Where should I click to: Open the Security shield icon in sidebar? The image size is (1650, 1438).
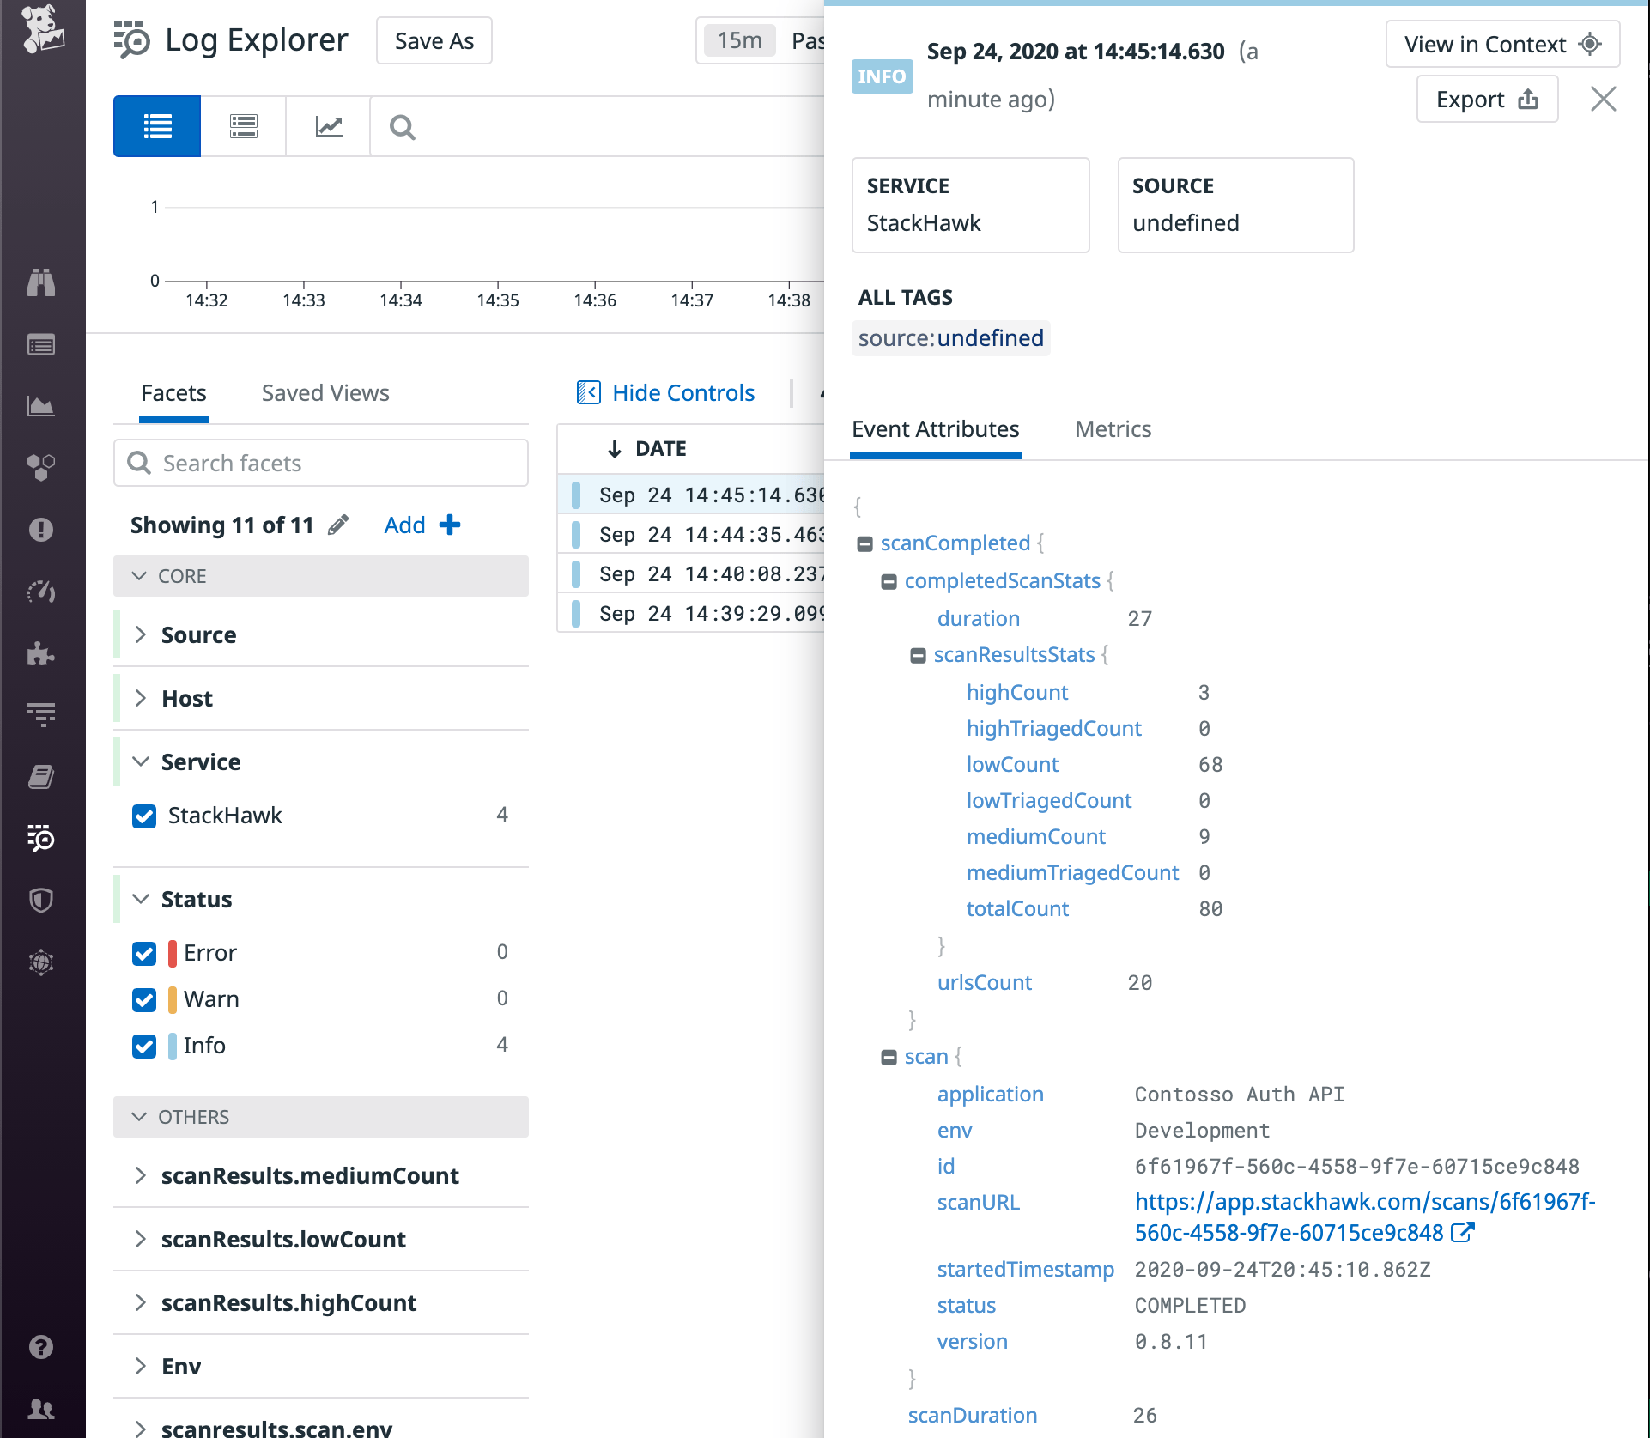[x=41, y=899]
